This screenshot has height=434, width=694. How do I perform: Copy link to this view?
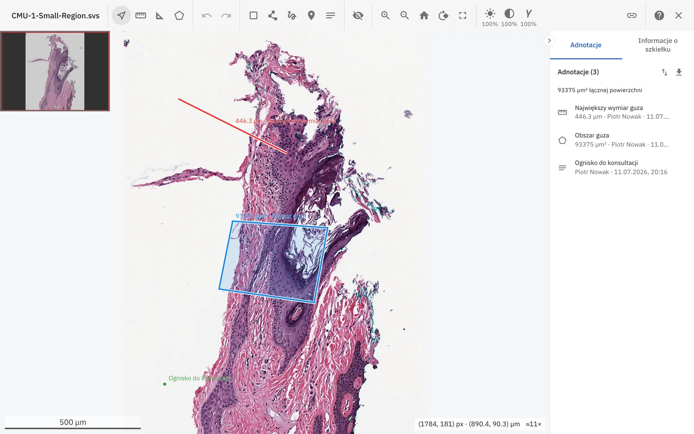coord(631,16)
